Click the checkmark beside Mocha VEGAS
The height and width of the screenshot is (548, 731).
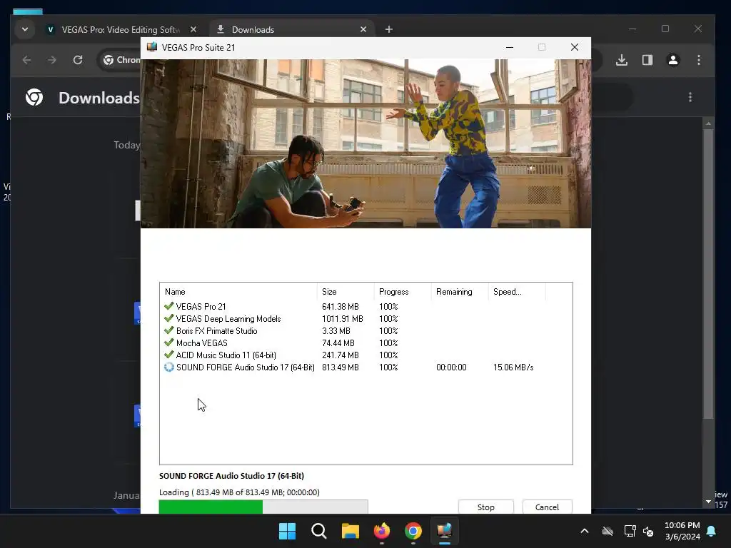tap(168, 342)
